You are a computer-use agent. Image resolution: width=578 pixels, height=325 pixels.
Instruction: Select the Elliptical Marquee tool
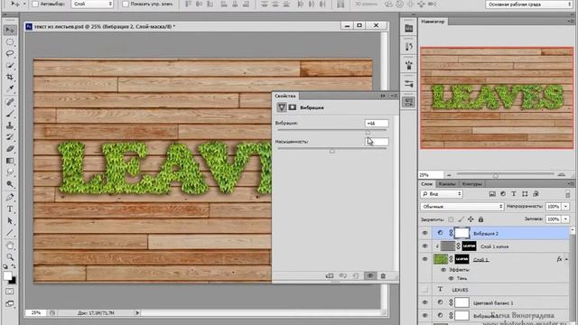(x=10, y=42)
